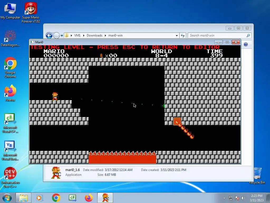Click the Mari0 window title bar icon
Image resolution: width=270 pixels, height=203 pixels.
tap(32, 42)
